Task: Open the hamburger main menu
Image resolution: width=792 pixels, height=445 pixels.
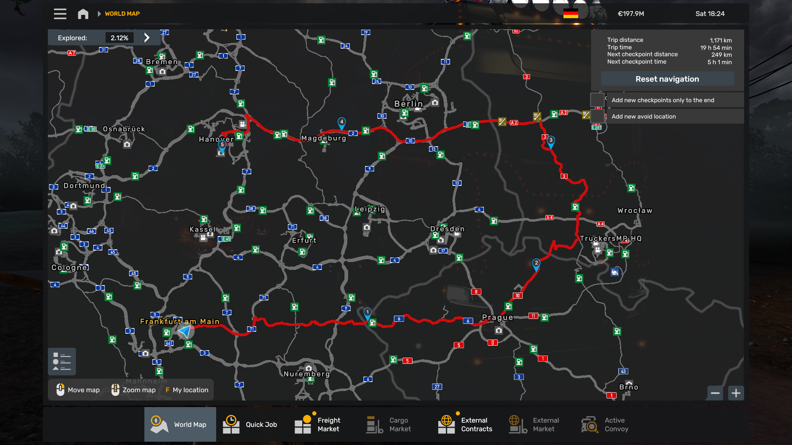Action: [x=60, y=14]
